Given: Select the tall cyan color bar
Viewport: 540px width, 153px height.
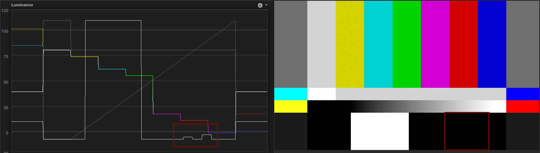Looking at the screenshot, I should (378, 44).
